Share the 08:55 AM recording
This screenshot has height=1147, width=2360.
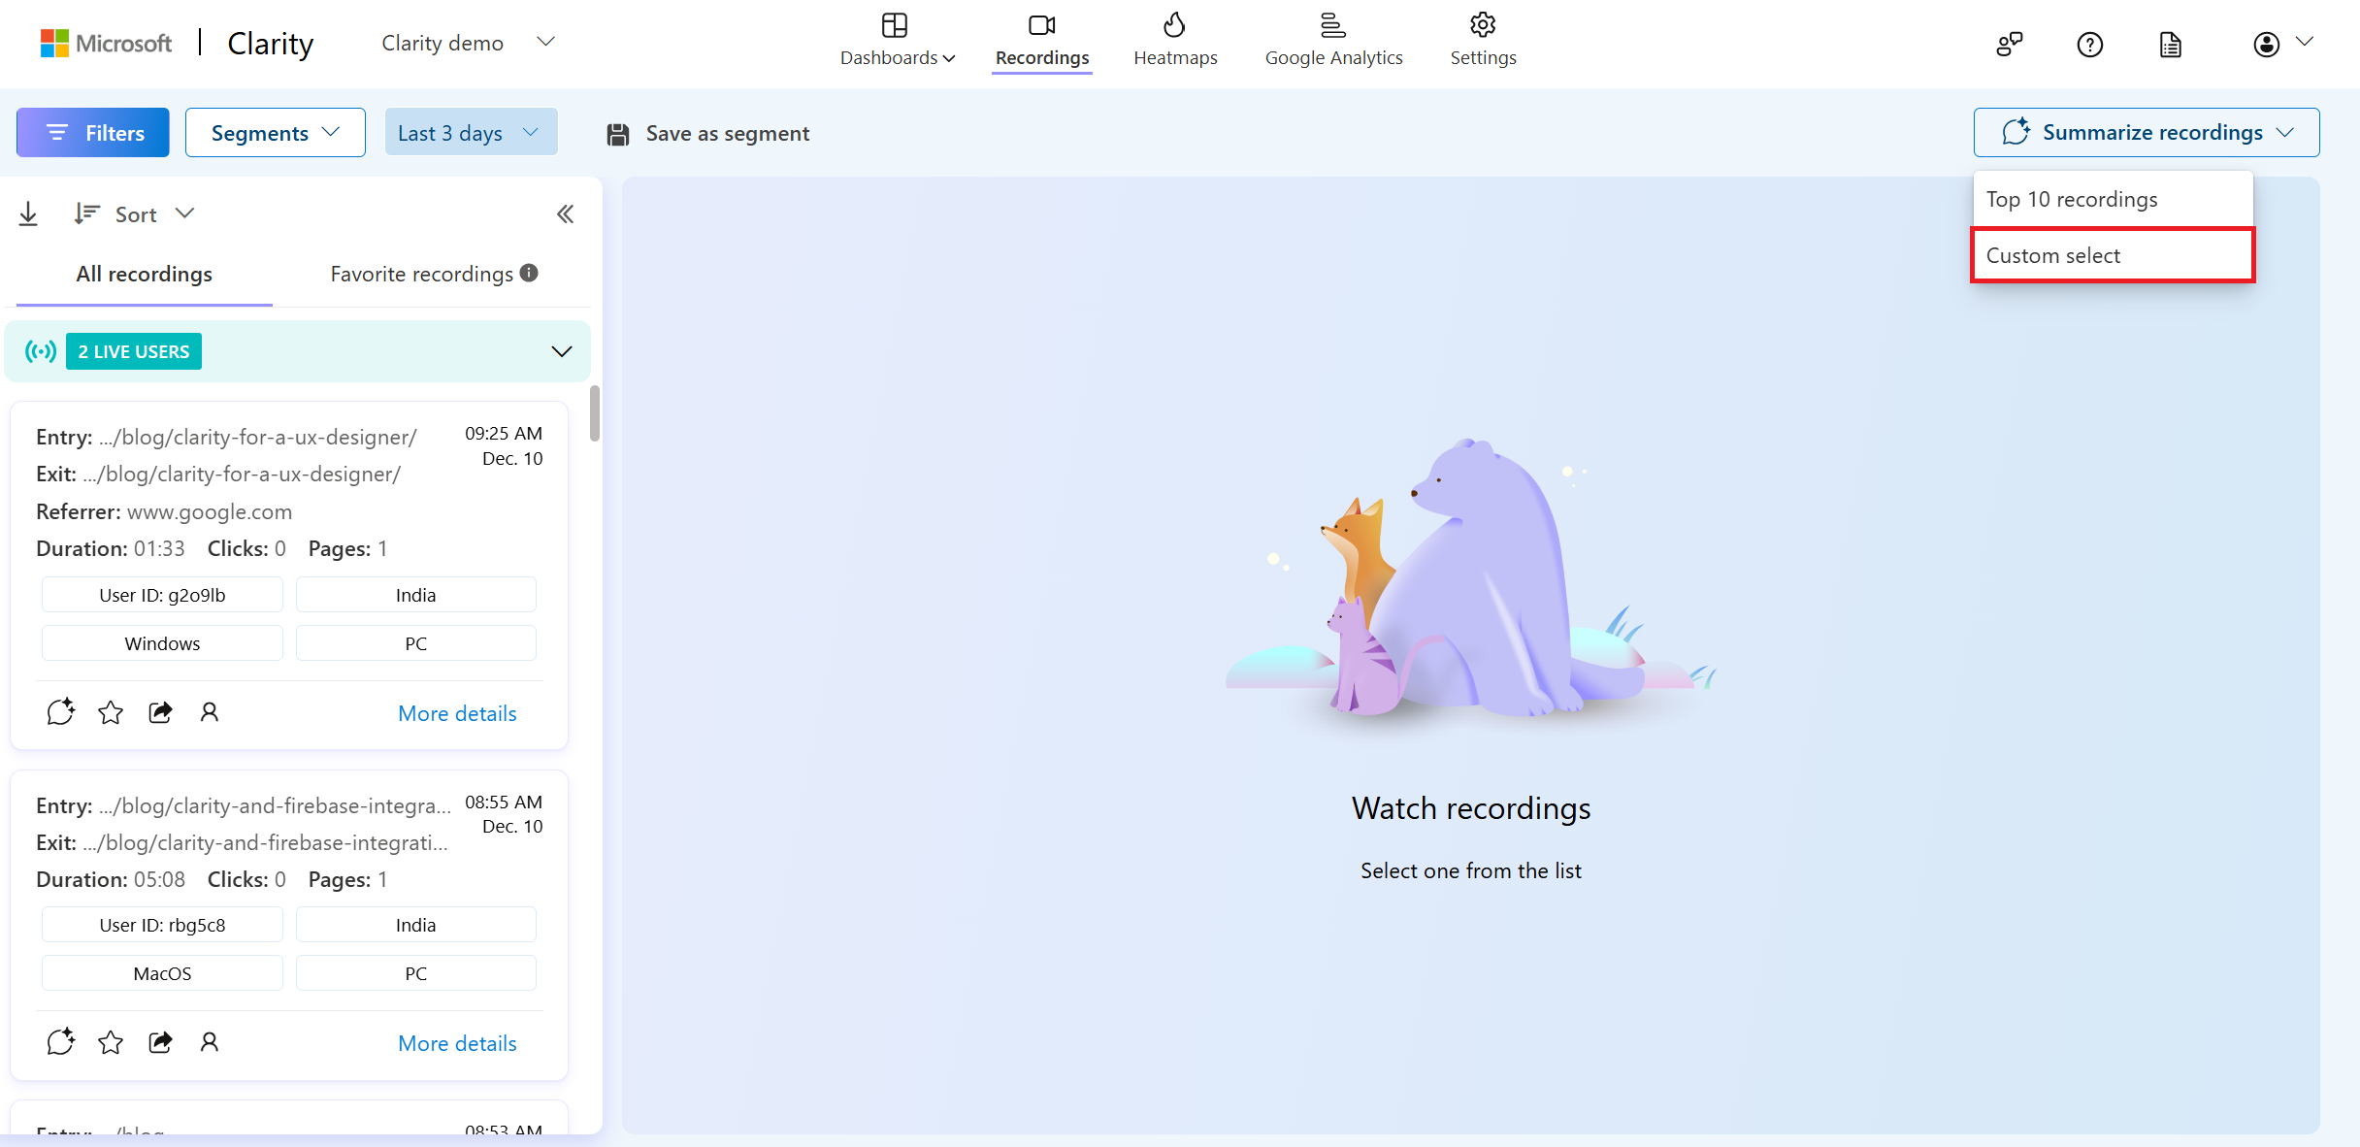(x=160, y=1042)
